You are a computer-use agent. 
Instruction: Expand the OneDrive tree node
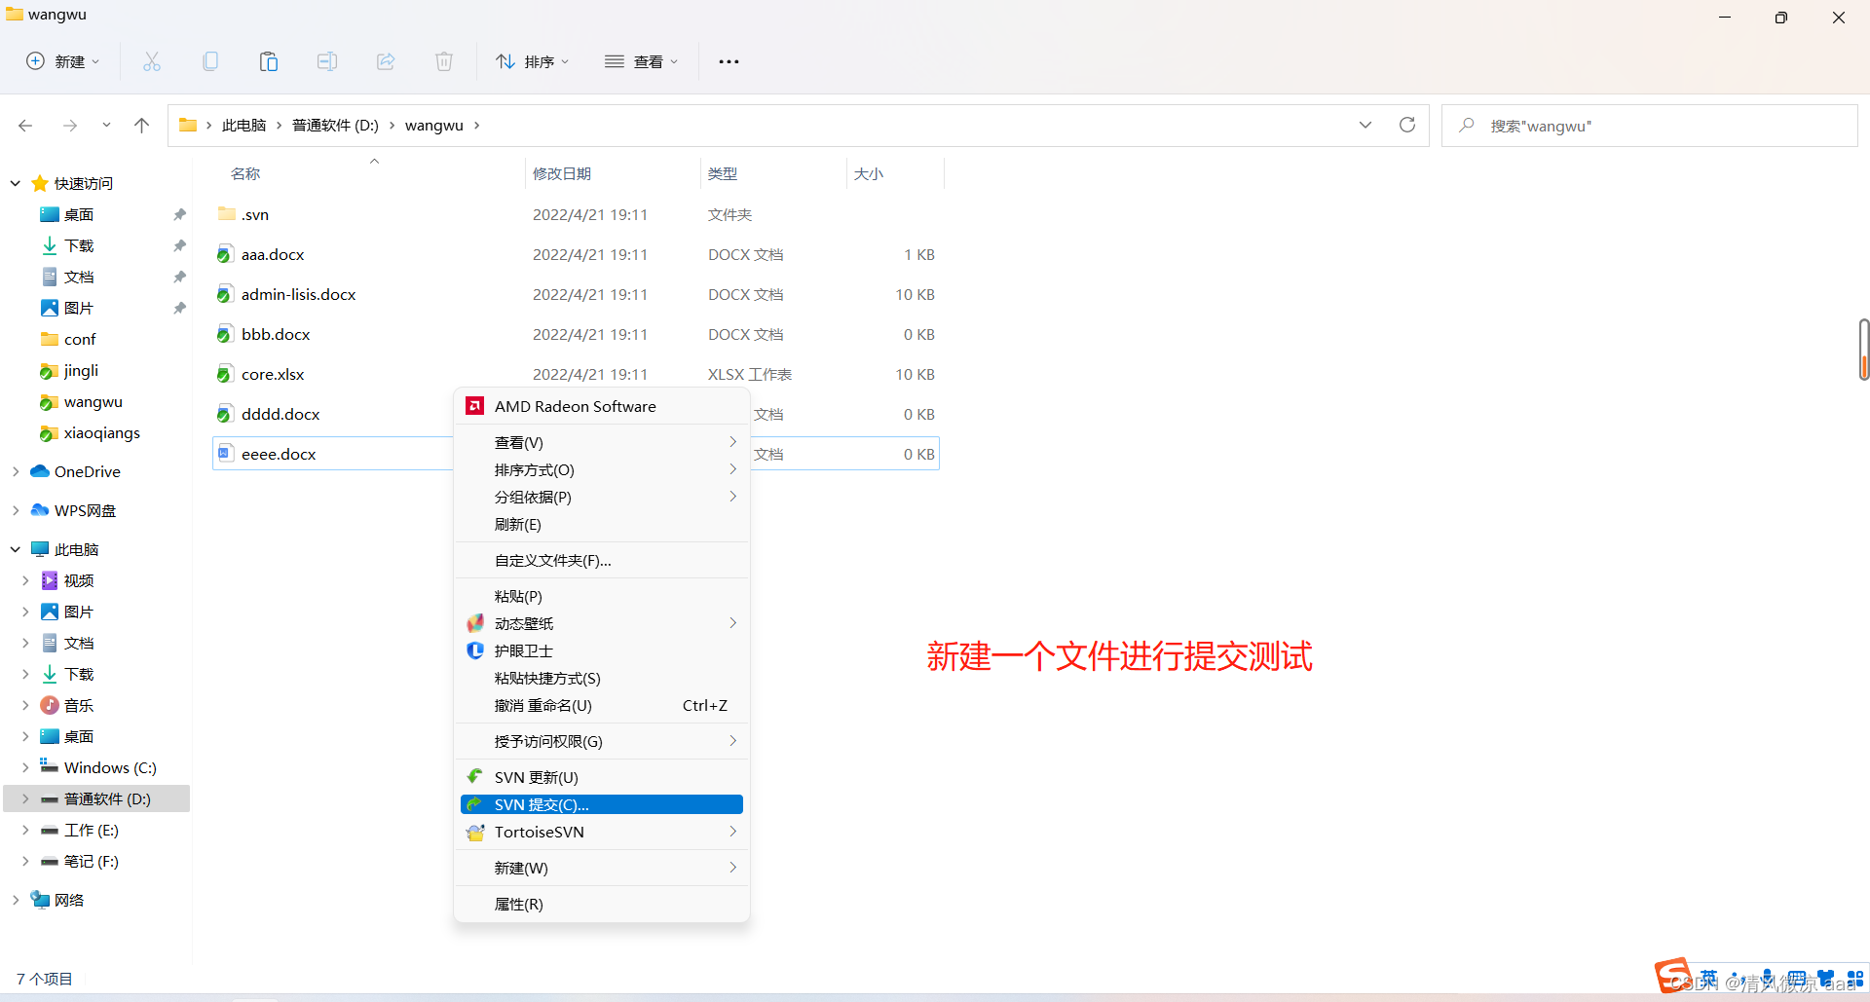pyautogui.click(x=16, y=471)
